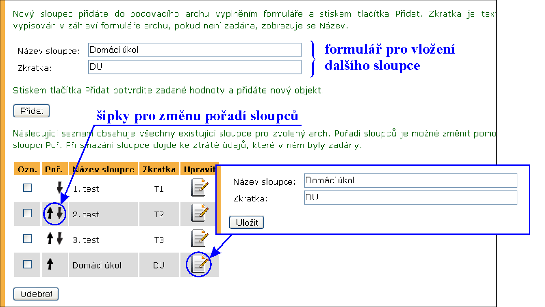Image resolution: width=545 pixels, height=307 pixels.
Task: Click the T3 abbreviation cell
Action: pyautogui.click(x=159, y=240)
